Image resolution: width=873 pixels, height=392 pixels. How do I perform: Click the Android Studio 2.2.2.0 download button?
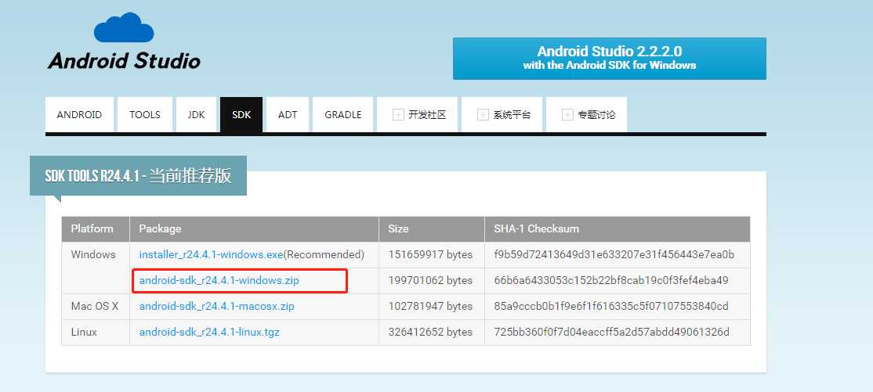click(610, 59)
